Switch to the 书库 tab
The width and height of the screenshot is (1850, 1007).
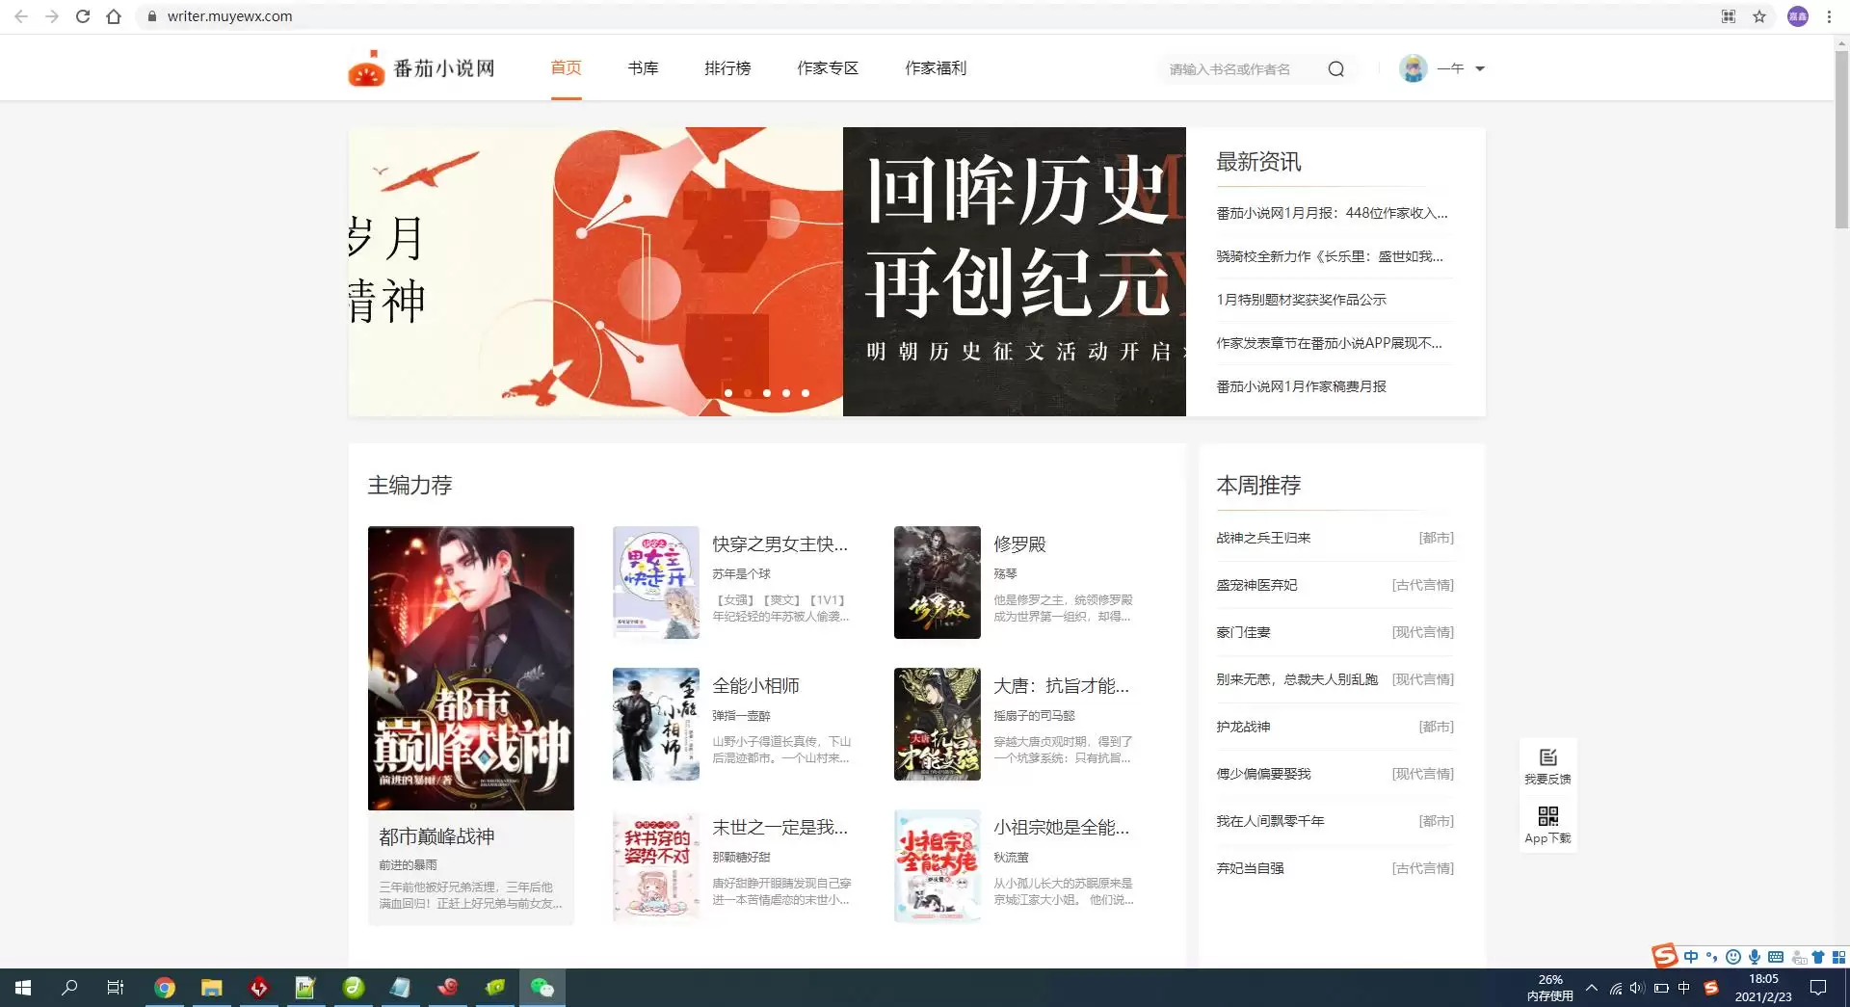[x=643, y=68]
